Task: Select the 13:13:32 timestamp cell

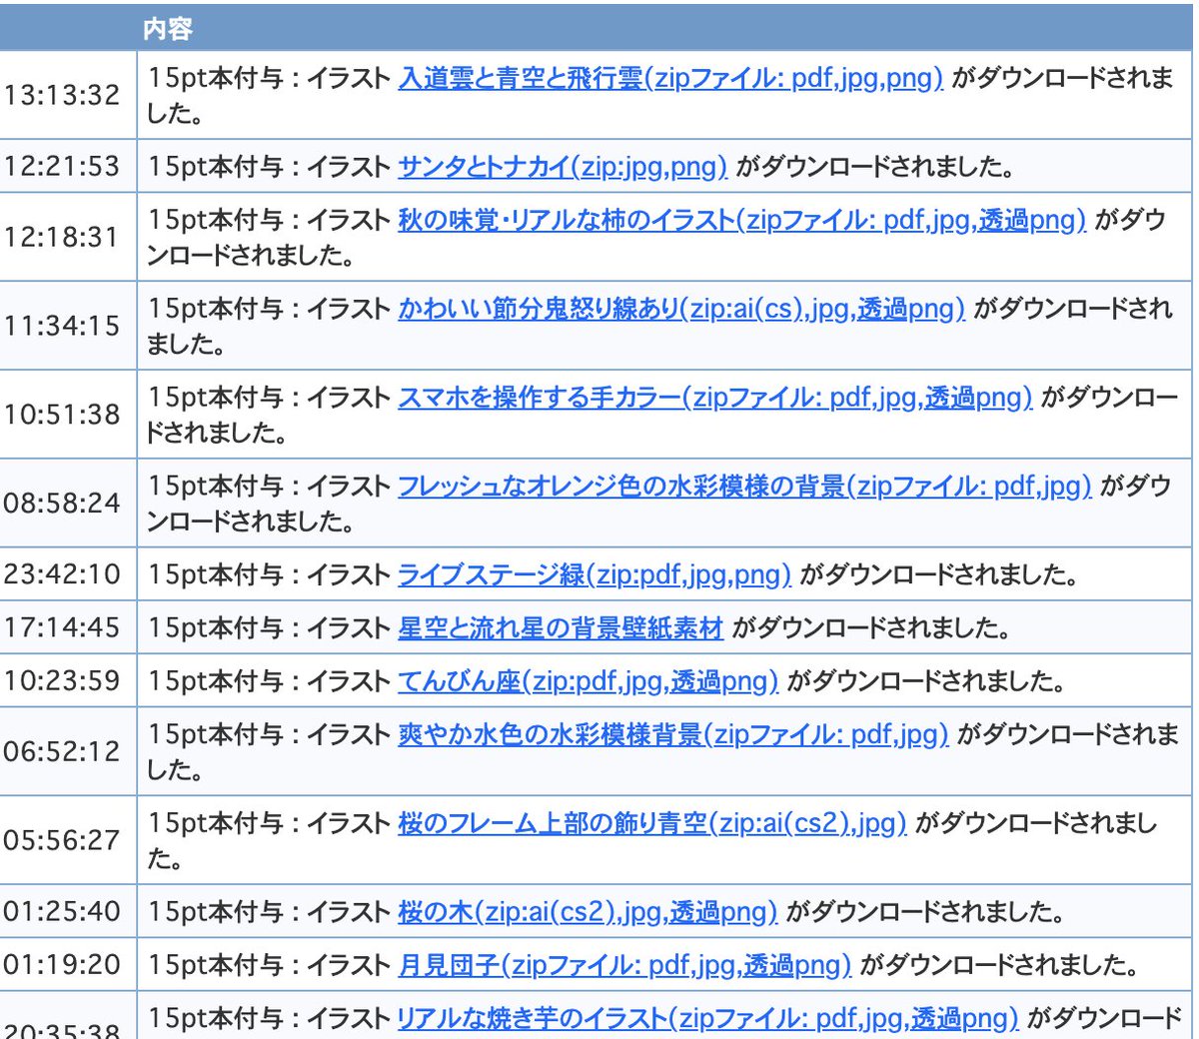Action: tap(67, 96)
